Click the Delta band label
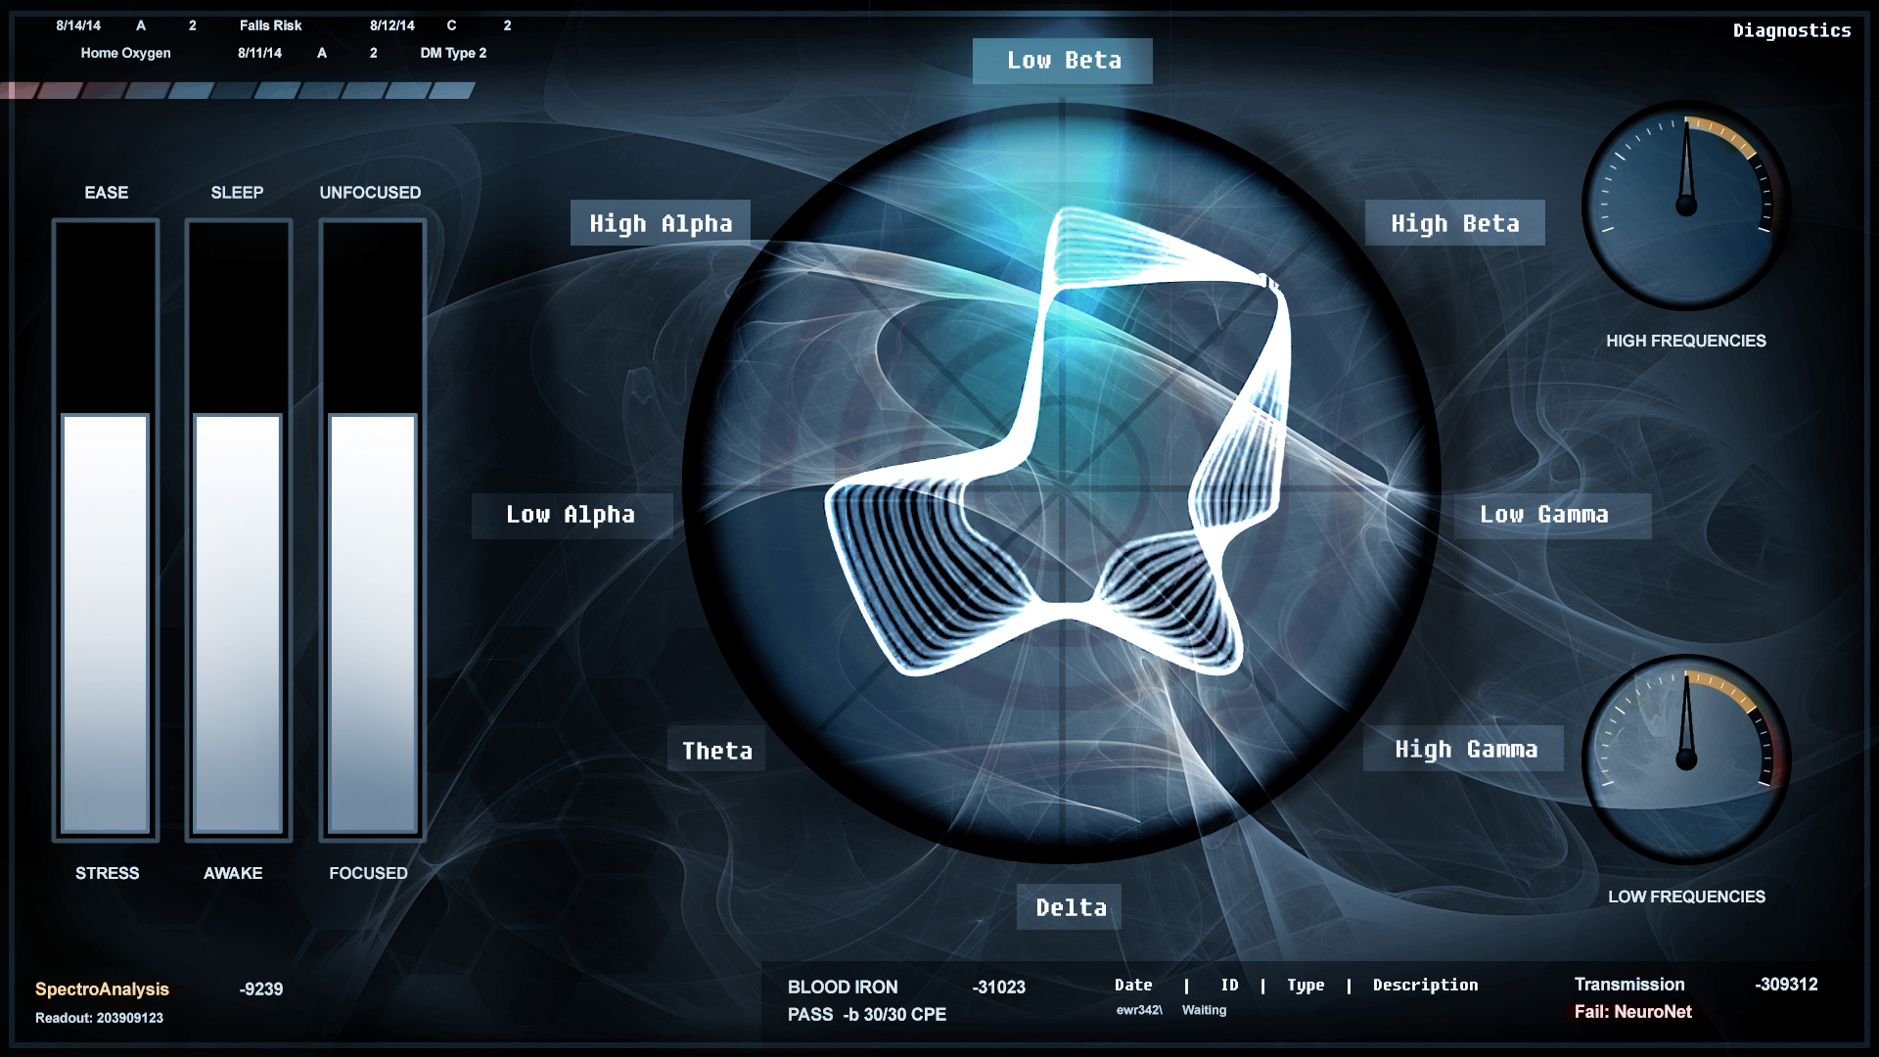 pos(1071,907)
